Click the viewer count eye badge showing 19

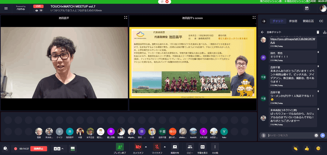[x=38, y=11]
